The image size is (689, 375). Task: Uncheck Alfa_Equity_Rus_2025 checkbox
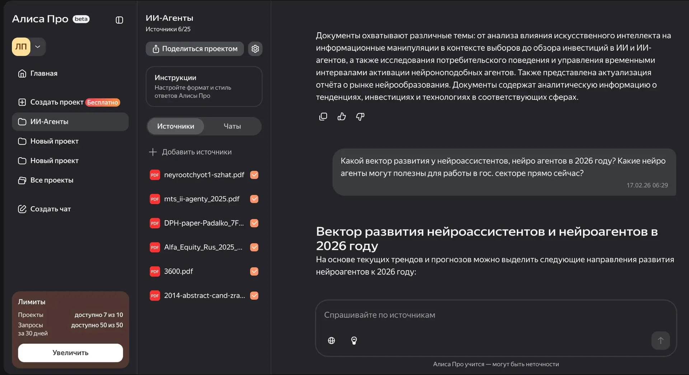point(254,247)
